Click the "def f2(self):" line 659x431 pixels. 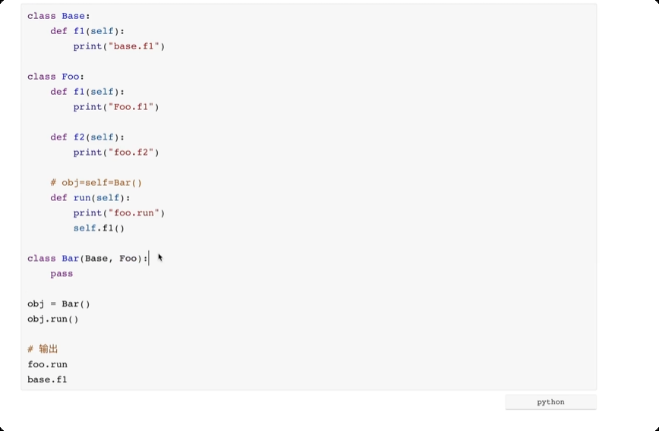click(x=87, y=137)
